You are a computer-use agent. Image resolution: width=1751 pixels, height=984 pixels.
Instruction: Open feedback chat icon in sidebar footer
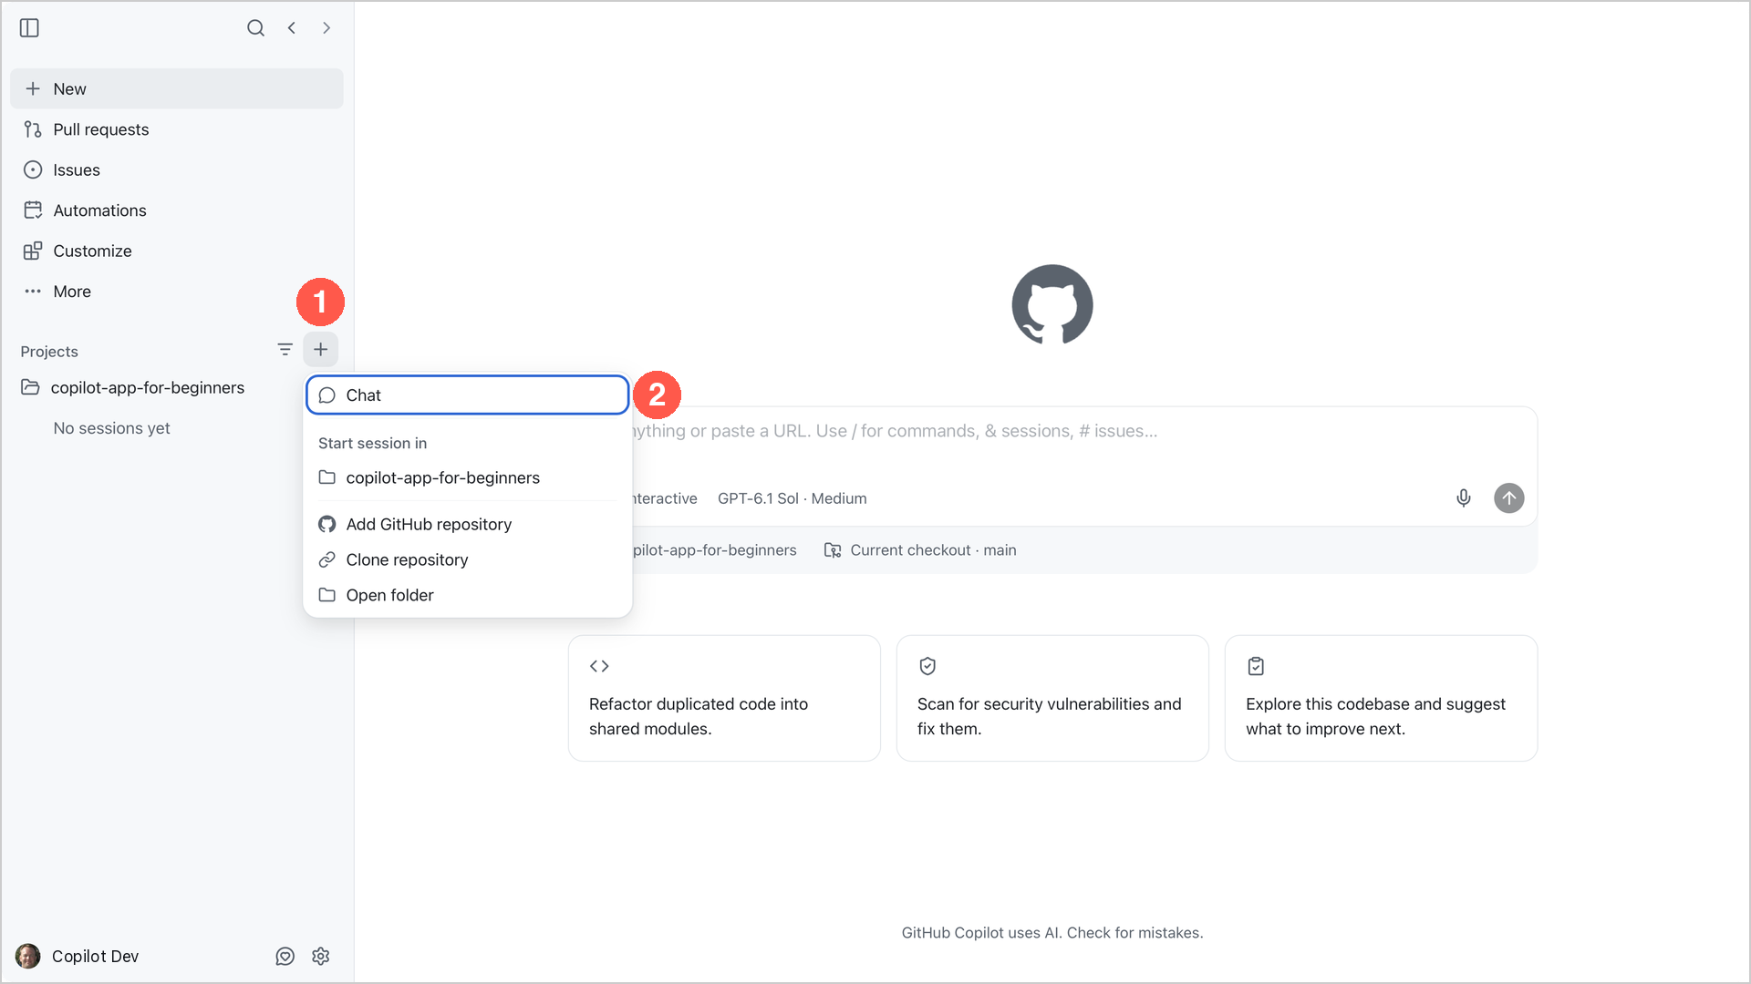coord(285,956)
